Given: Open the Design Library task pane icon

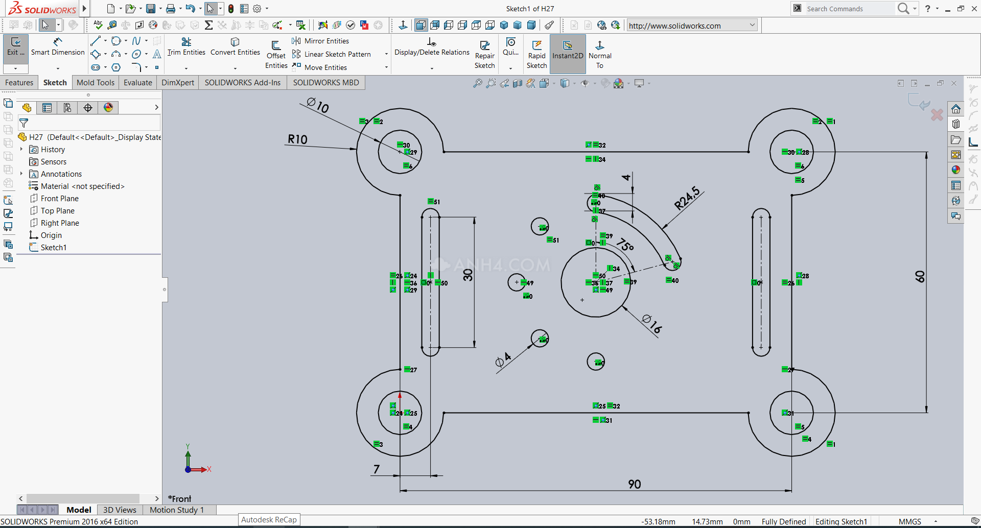Looking at the screenshot, I should 956,124.
